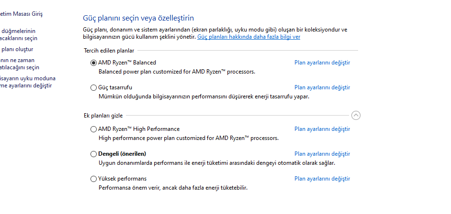Collapse the additional plans chevron icon
The width and height of the screenshot is (451, 214).
(x=356, y=115)
